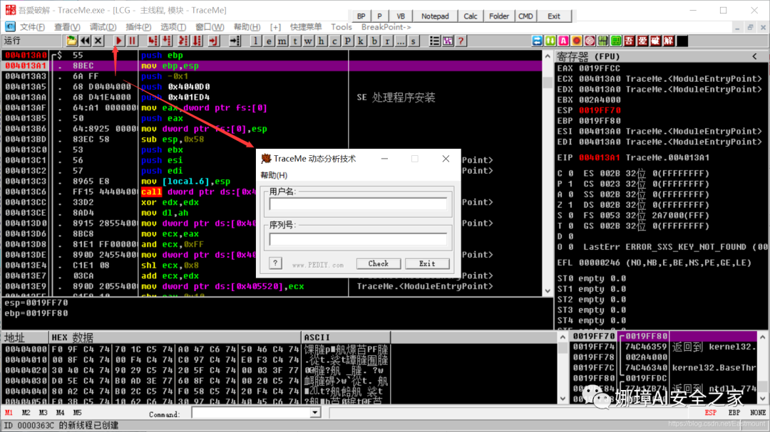Open the 调试(D) menu
This screenshot has width=770, height=432.
[x=103, y=27]
